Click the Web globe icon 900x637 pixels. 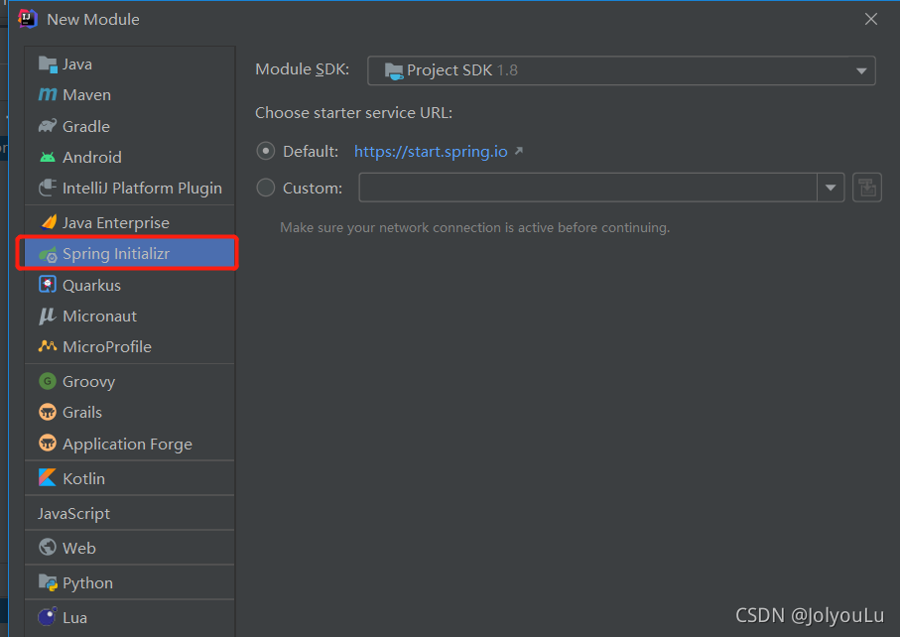tap(48, 548)
